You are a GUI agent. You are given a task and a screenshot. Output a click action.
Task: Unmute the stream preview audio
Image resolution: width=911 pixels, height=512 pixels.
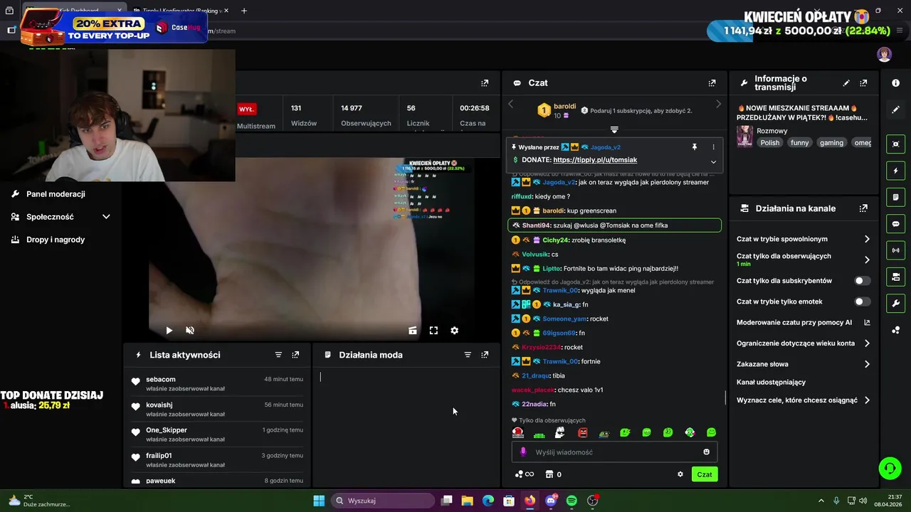190,331
